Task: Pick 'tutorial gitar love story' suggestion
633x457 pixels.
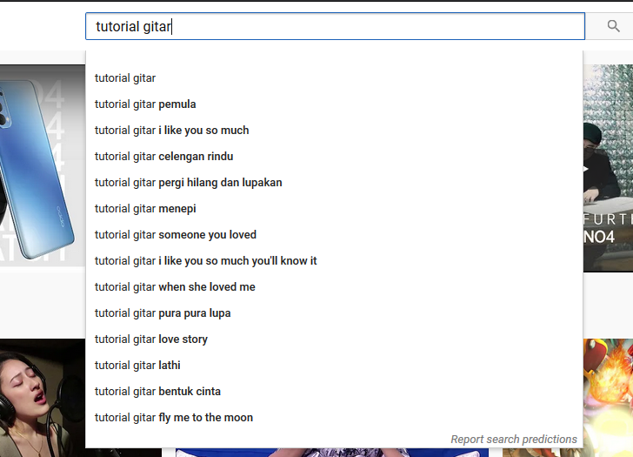Action: click(x=151, y=339)
